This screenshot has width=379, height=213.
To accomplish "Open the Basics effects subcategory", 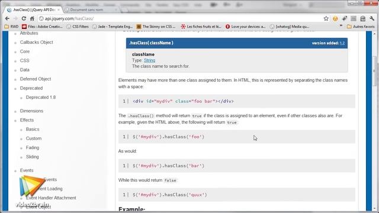I will point(33,129).
